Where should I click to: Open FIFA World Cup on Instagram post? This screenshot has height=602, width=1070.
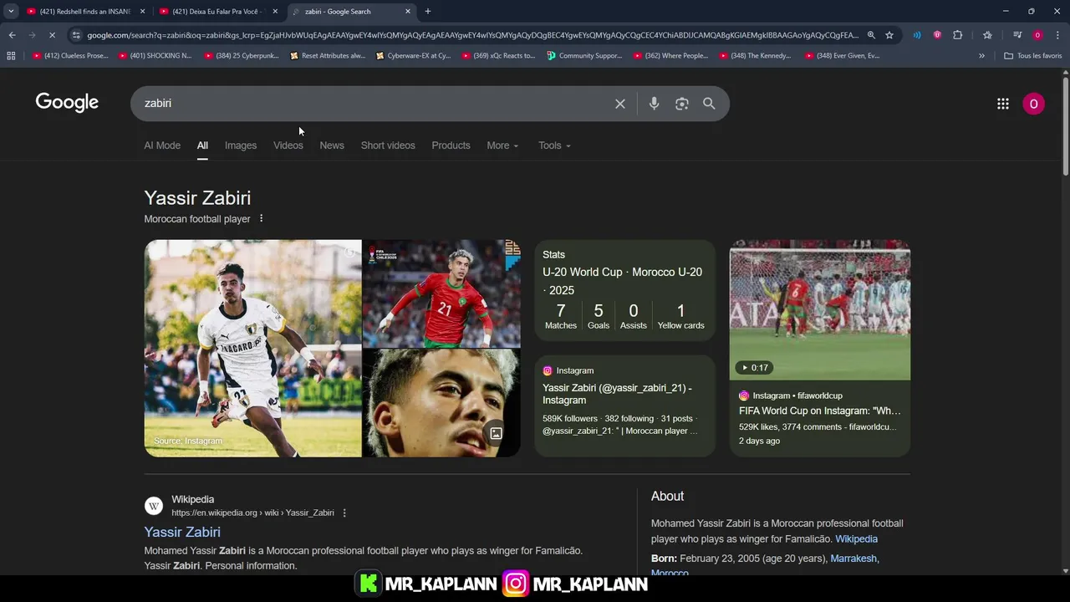point(819,411)
